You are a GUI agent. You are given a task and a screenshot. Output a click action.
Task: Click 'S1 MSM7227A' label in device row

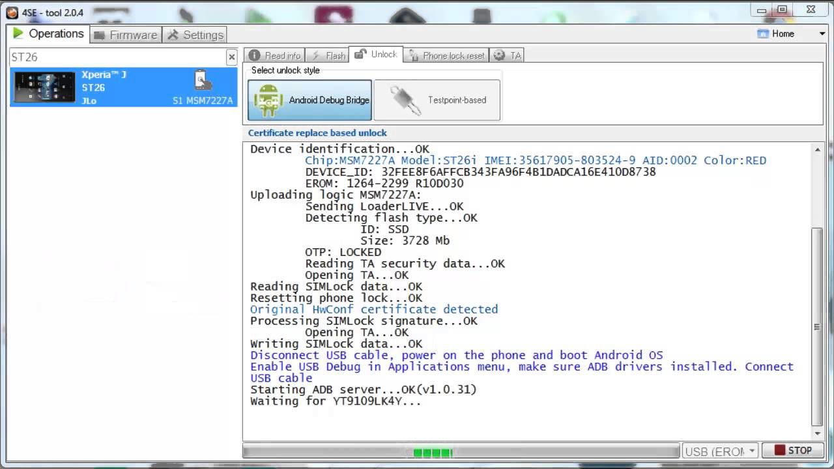(x=203, y=101)
